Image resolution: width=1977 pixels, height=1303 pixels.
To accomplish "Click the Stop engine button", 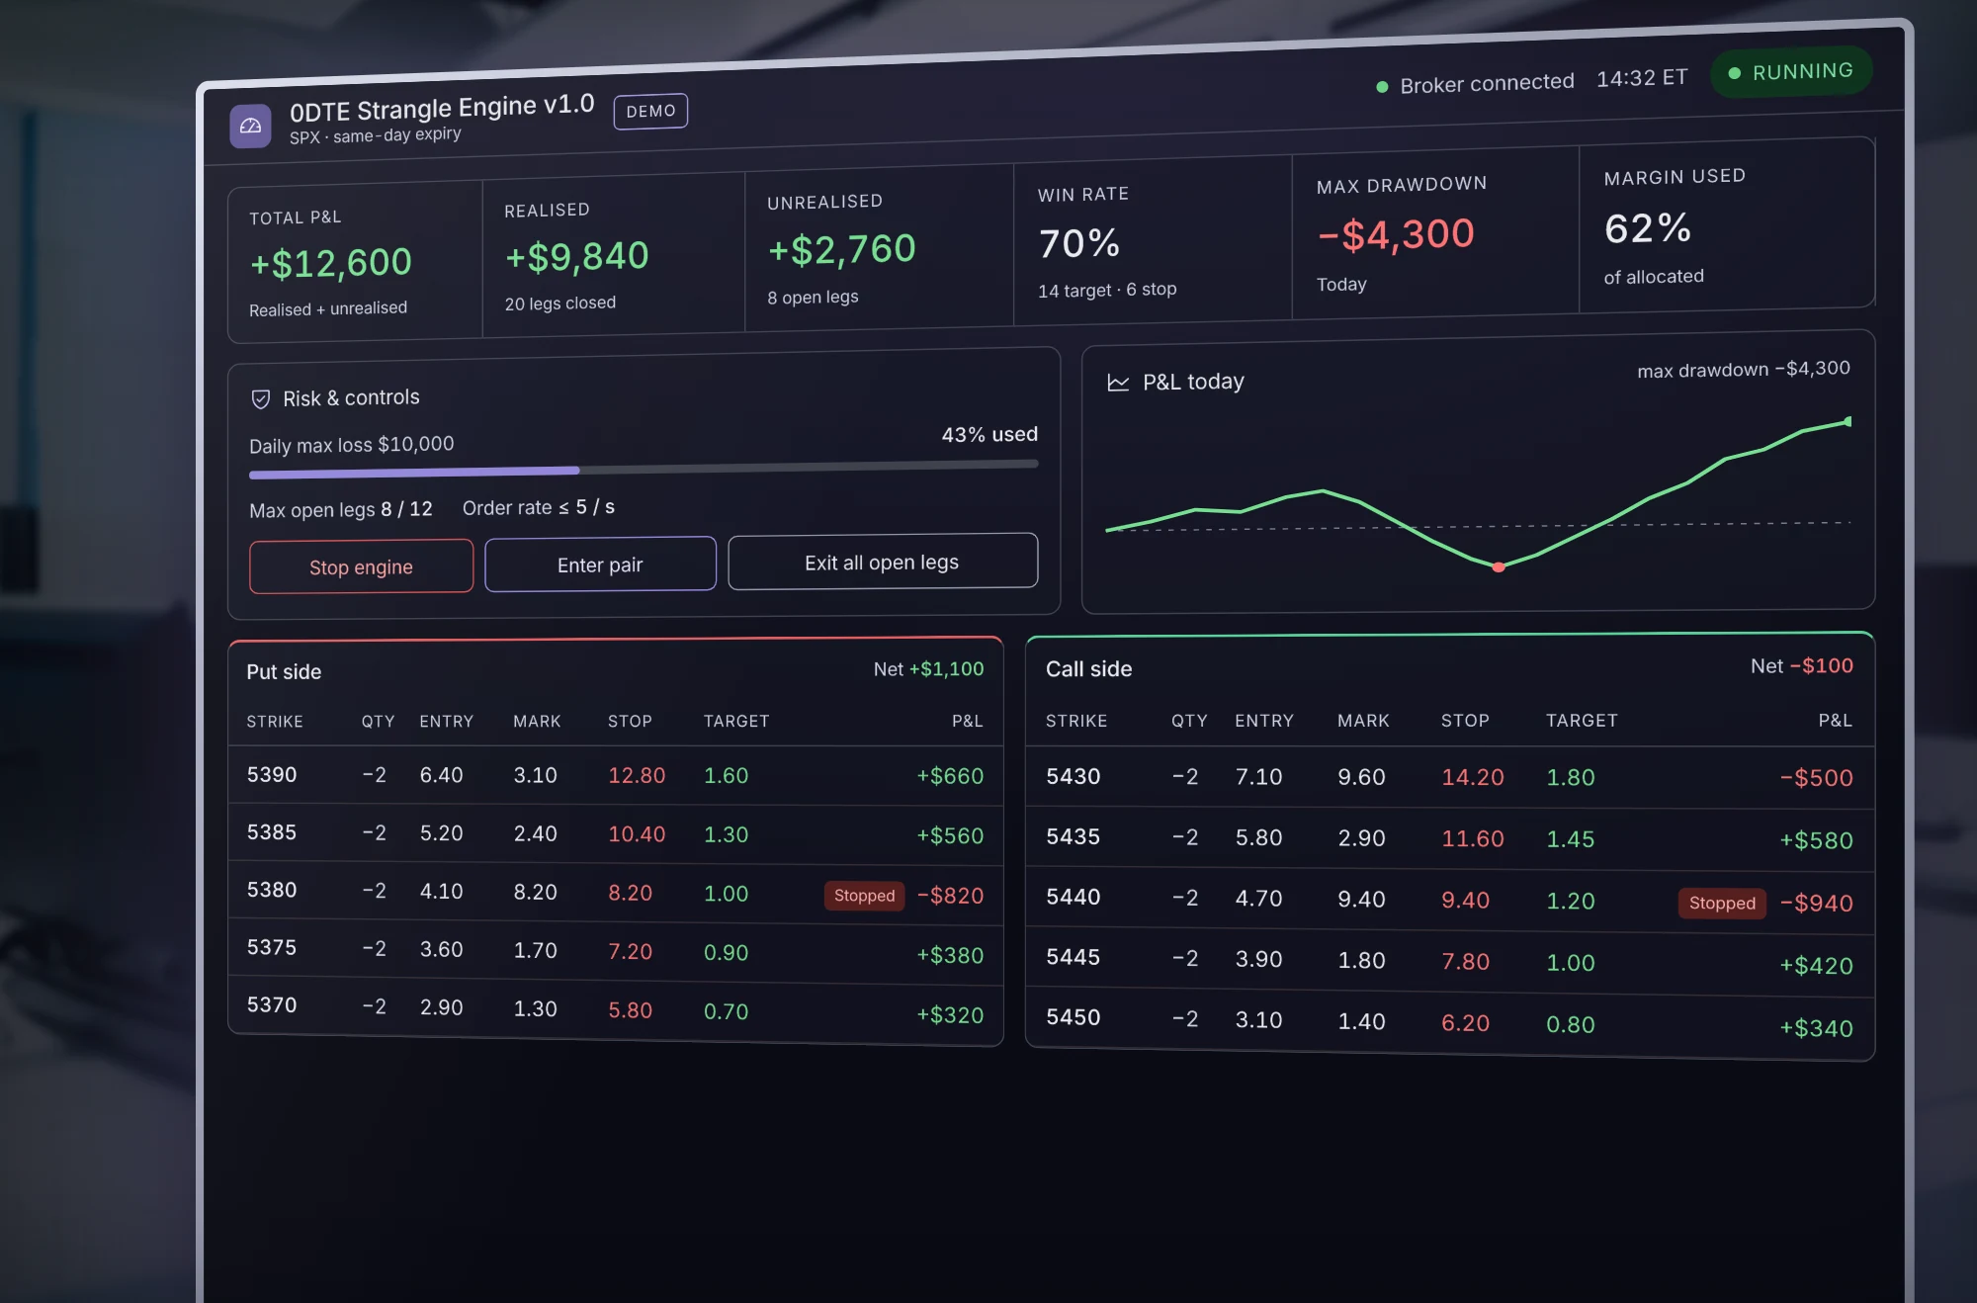I will [361, 566].
